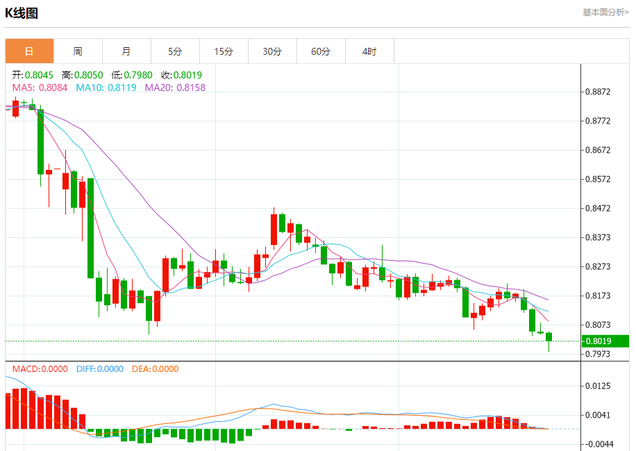Click the opening price 0.8045 value
The image size is (636, 451).
[39, 75]
